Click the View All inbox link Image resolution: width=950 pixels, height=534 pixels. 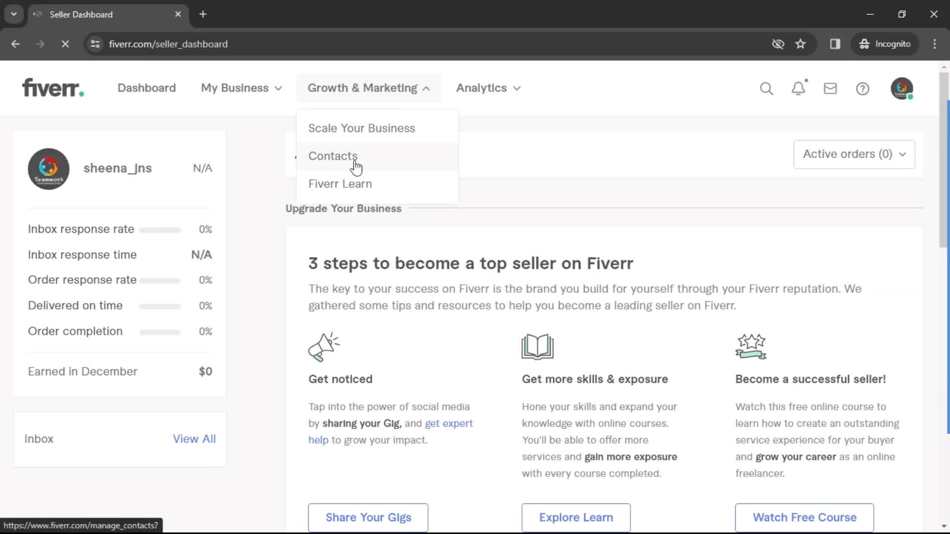[x=194, y=438]
